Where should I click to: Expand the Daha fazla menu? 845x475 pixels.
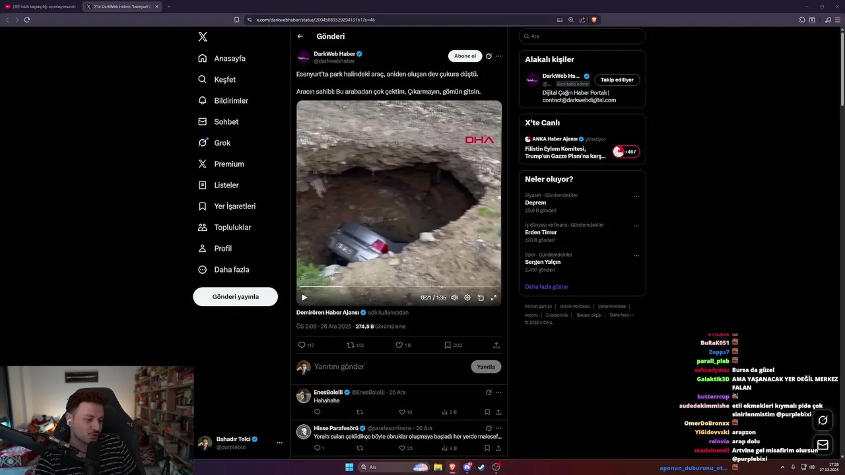pyautogui.click(x=223, y=269)
